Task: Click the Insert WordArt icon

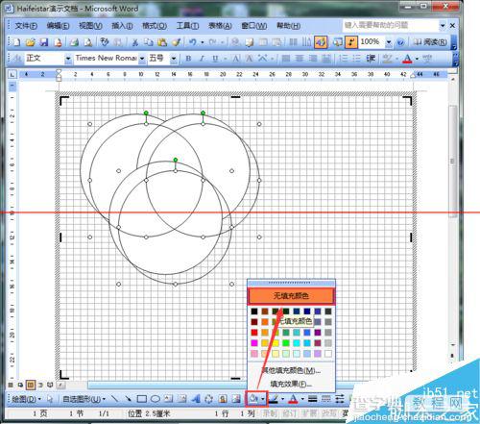Action: (x=196, y=399)
